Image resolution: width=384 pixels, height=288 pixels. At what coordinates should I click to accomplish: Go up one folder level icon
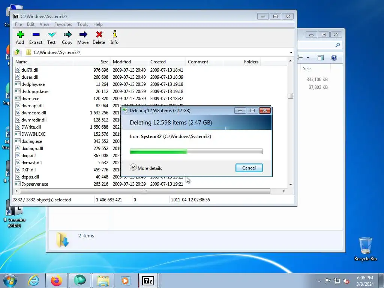click(x=17, y=52)
